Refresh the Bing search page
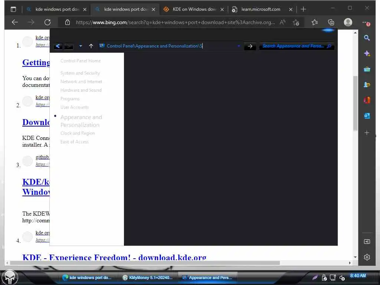This screenshot has height=285, width=380. coord(47,22)
